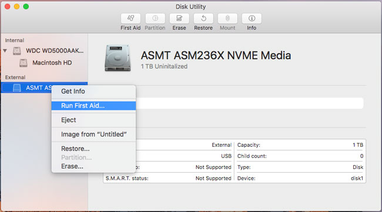Click the Type: label
The image size is (382, 212).
point(244,167)
